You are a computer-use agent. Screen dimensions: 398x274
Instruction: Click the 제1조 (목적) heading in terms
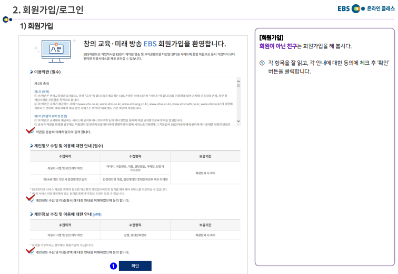click(x=42, y=92)
